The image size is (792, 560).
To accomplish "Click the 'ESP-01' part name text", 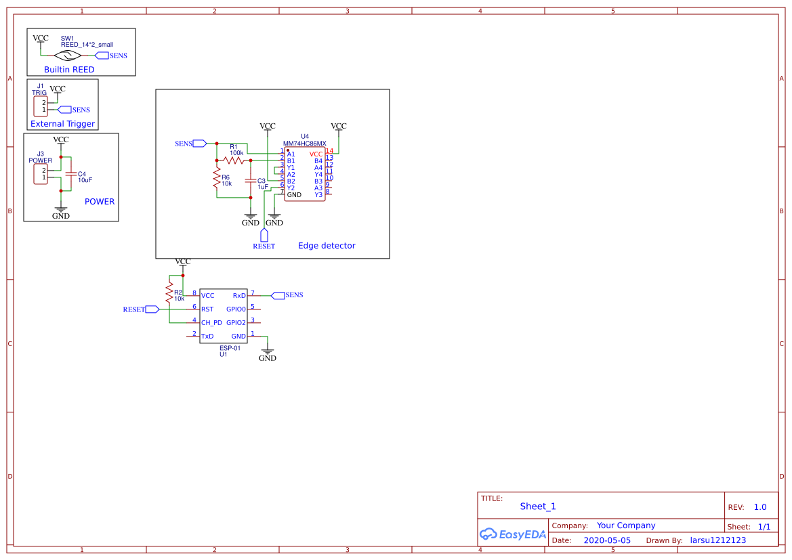I will click(230, 348).
